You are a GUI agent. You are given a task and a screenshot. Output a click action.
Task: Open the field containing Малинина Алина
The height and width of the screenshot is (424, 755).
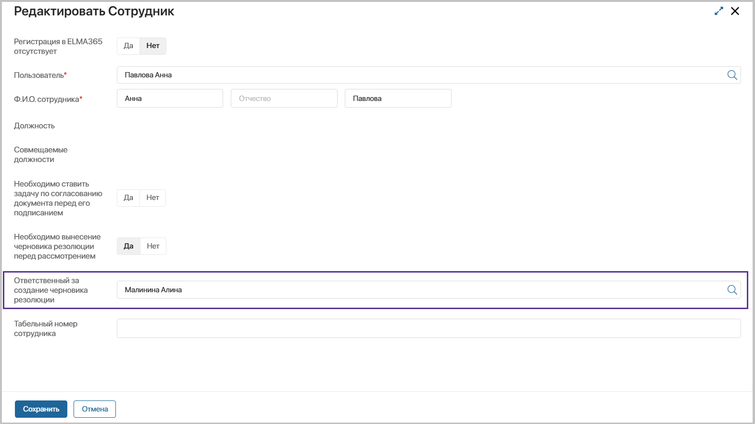click(418, 290)
